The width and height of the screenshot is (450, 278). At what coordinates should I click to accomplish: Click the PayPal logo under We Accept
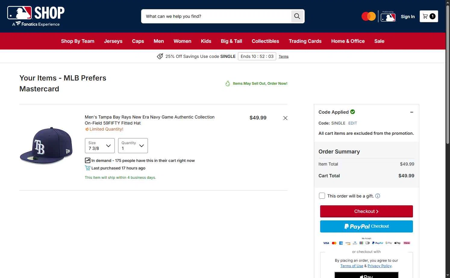tap(378, 243)
